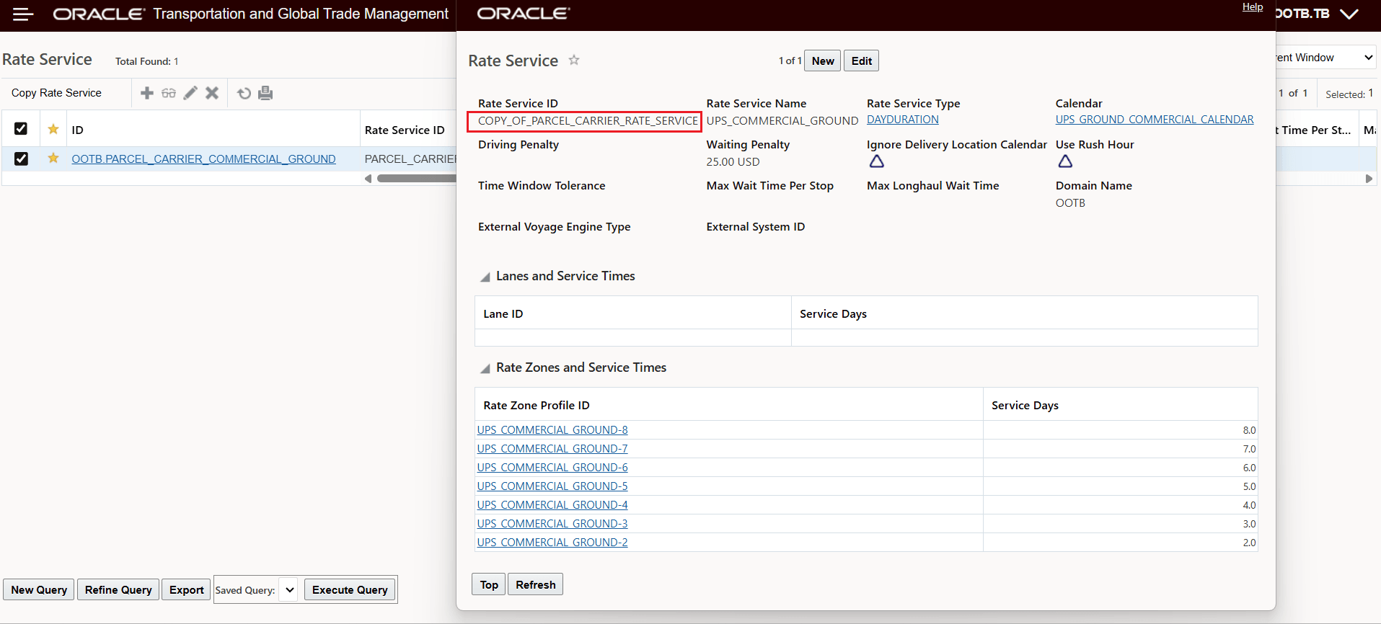Click the UPS_COMMERCIAL_GROUND rate service name value

[782, 121]
